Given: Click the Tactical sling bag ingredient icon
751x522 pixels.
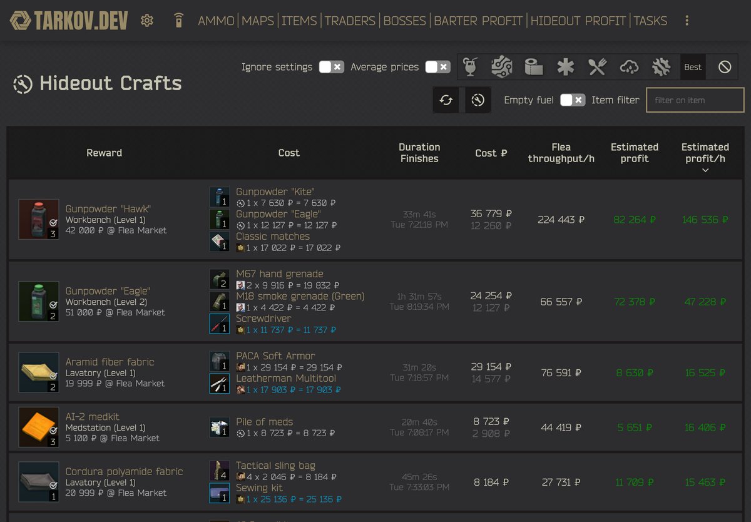Looking at the screenshot, I should [219, 471].
